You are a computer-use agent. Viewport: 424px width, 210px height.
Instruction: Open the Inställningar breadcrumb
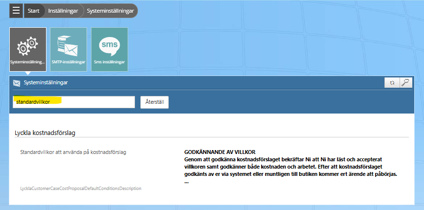pos(63,11)
